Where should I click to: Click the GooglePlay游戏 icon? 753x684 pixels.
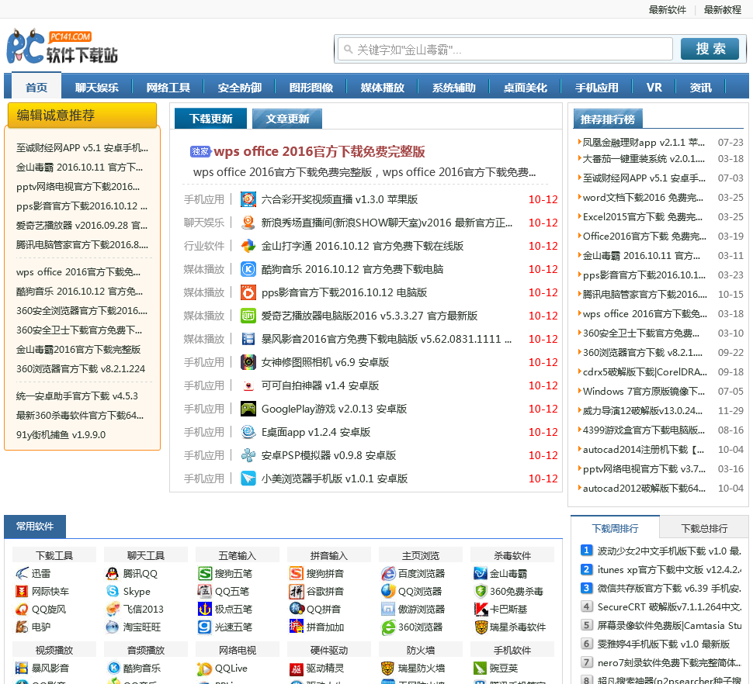click(x=248, y=409)
